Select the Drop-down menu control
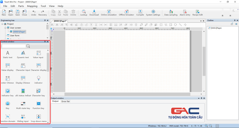 tap(39, 118)
